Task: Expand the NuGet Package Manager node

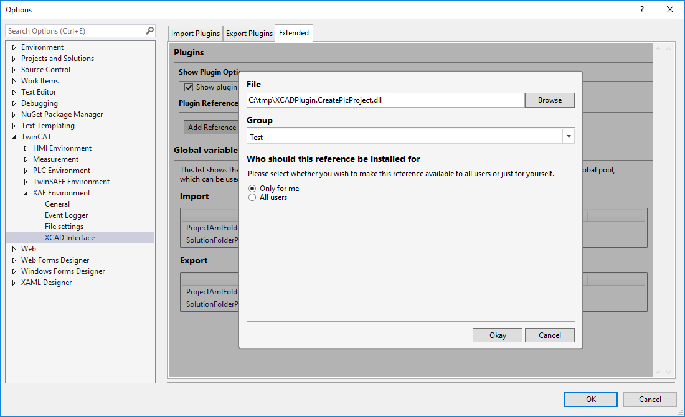Action: [x=14, y=115]
